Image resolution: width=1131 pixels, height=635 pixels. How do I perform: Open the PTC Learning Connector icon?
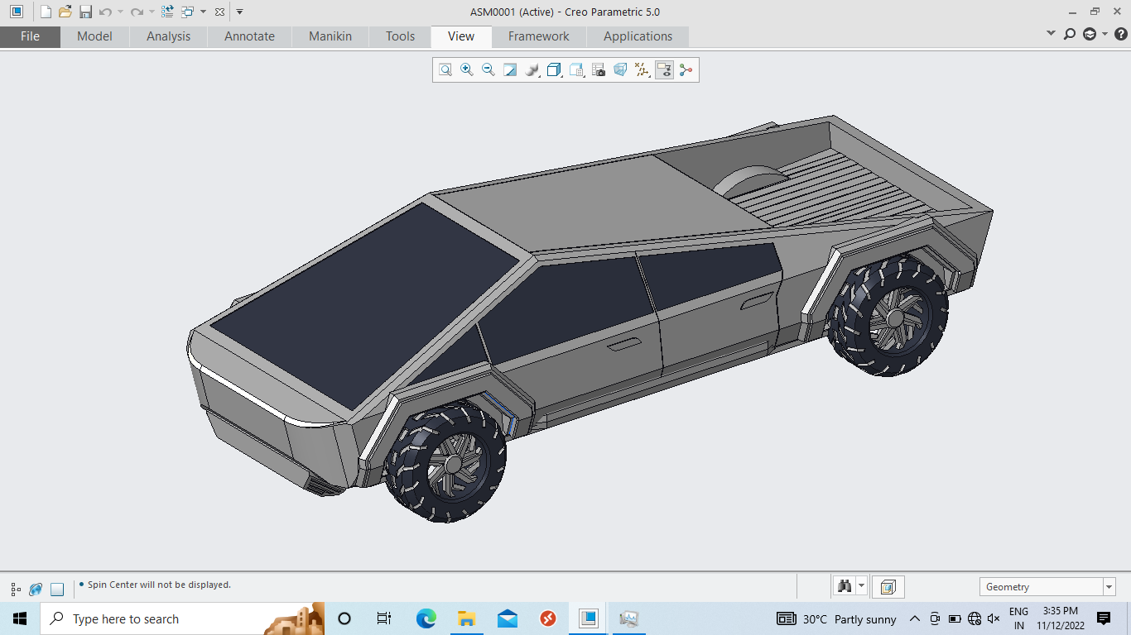click(1090, 34)
